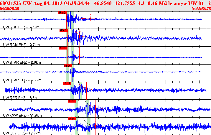Click the event ID 60031533 in header
The height and width of the screenshot is (135, 211).
[x=11, y=3]
